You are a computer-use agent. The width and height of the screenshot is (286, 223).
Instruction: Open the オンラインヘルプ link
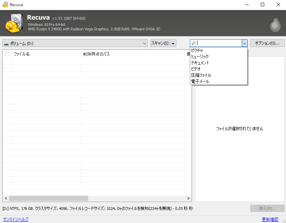pos(16,219)
